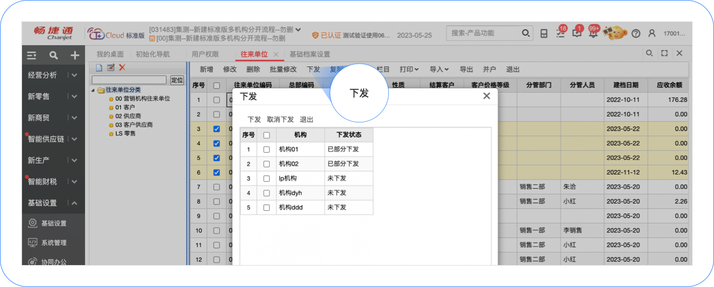Image resolution: width=714 pixels, height=287 pixels.
Task: Click the 定位 locate button
Action: tap(177, 80)
